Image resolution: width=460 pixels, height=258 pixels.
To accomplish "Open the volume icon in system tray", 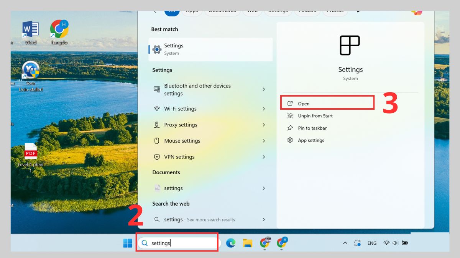I will [x=395, y=243].
